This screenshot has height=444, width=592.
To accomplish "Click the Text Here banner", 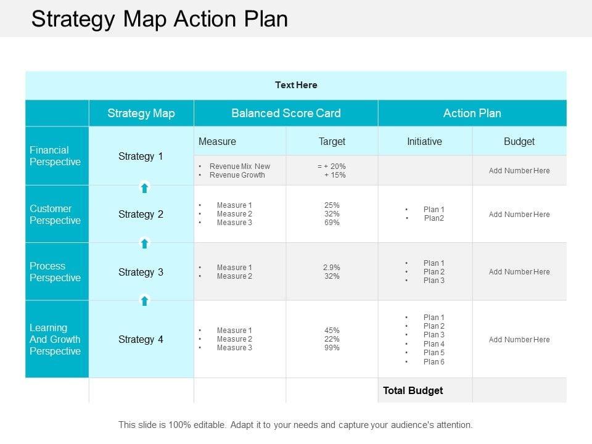I will (296, 85).
